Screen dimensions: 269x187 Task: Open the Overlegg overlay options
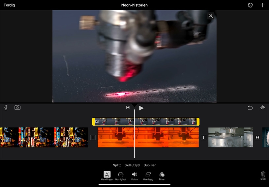[x=148, y=176]
